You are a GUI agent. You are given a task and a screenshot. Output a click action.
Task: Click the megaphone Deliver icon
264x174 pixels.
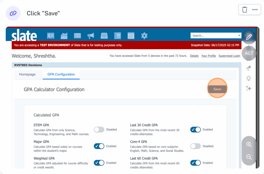pyautogui.click(x=91, y=36)
